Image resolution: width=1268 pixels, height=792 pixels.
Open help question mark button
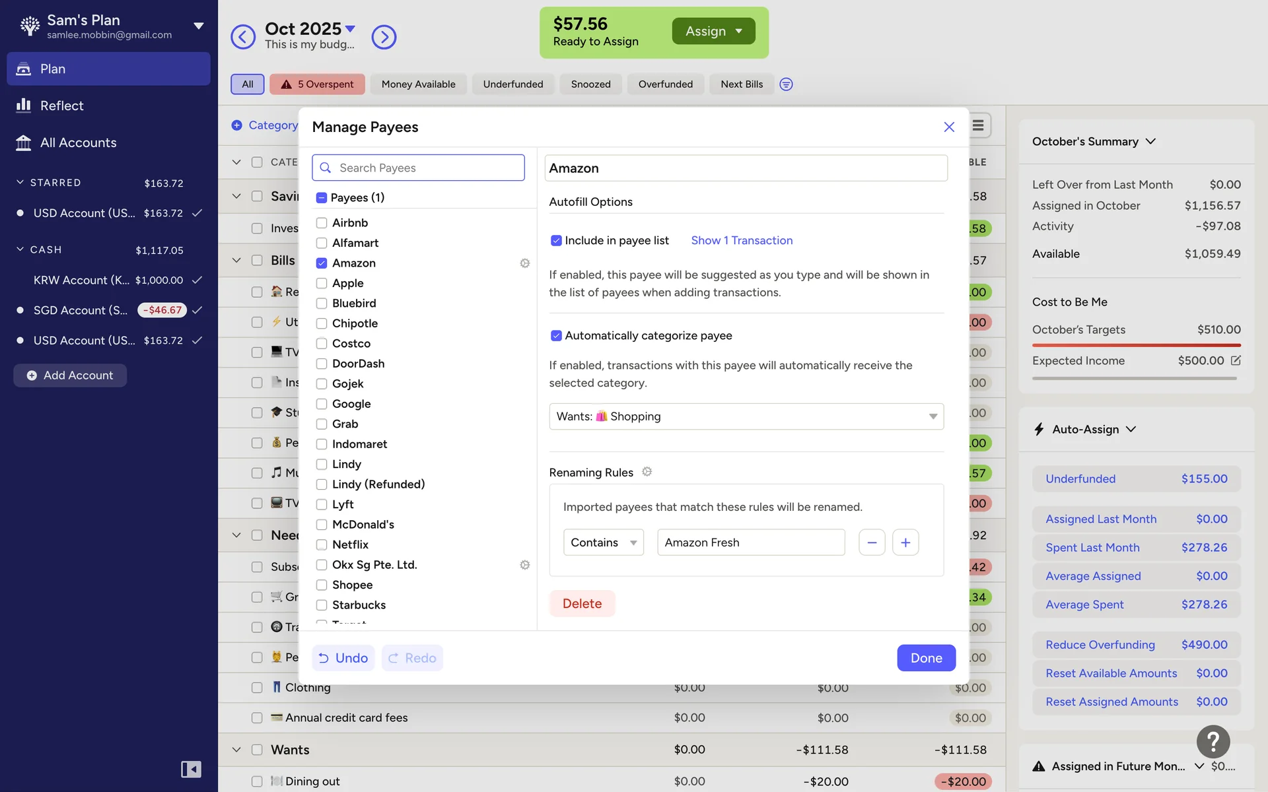click(x=1213, y=742)
